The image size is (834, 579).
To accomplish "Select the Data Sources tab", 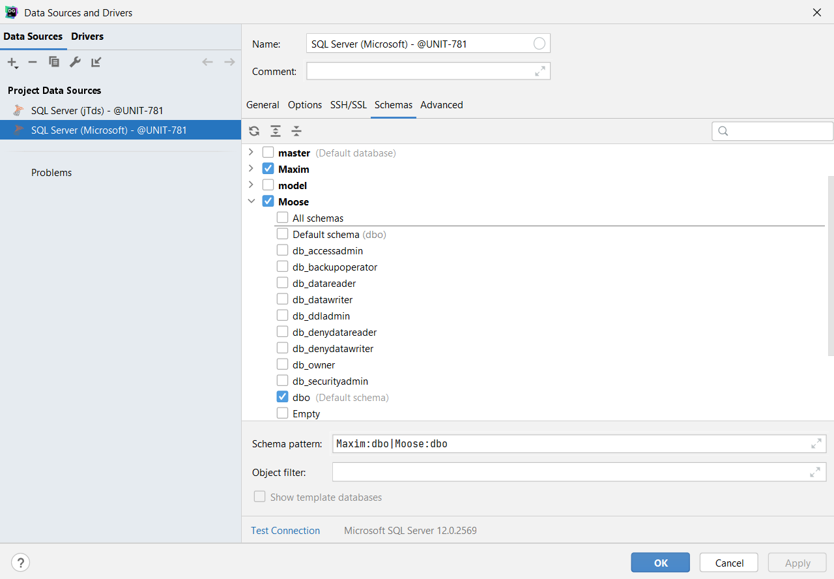I will coord(33,37).
